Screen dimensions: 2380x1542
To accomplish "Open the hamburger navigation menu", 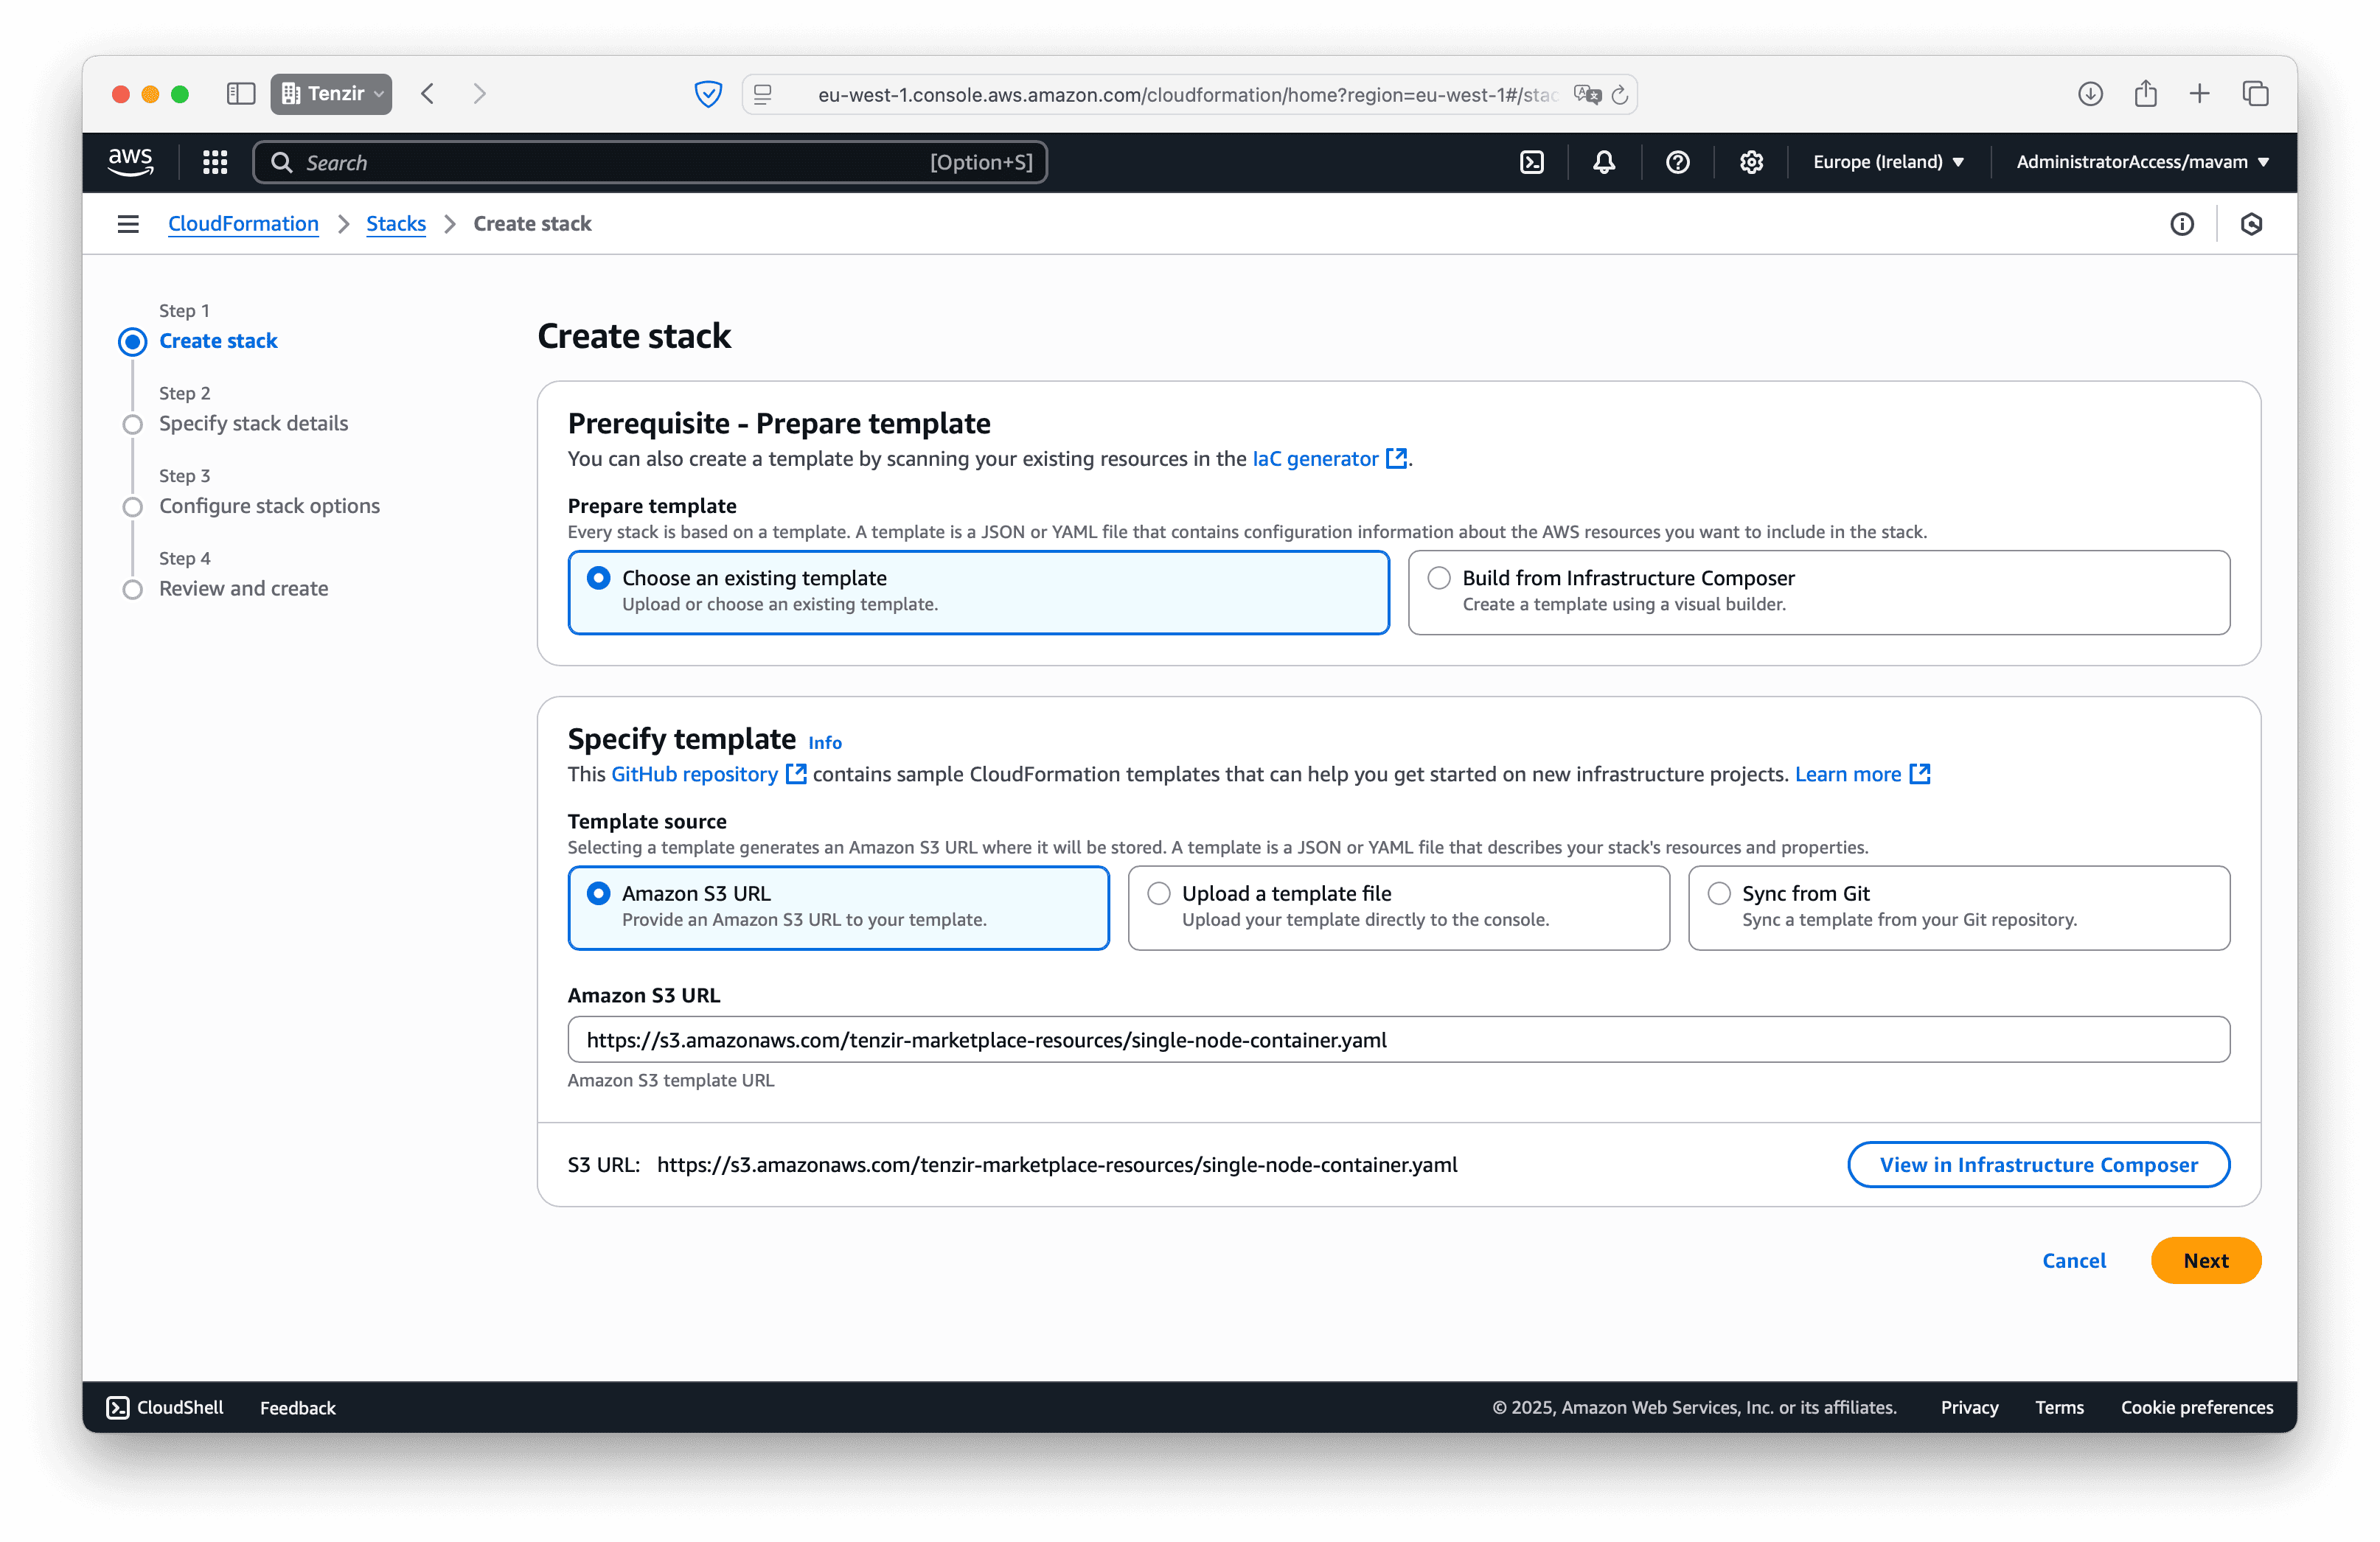I will click(x=128, y=223).
